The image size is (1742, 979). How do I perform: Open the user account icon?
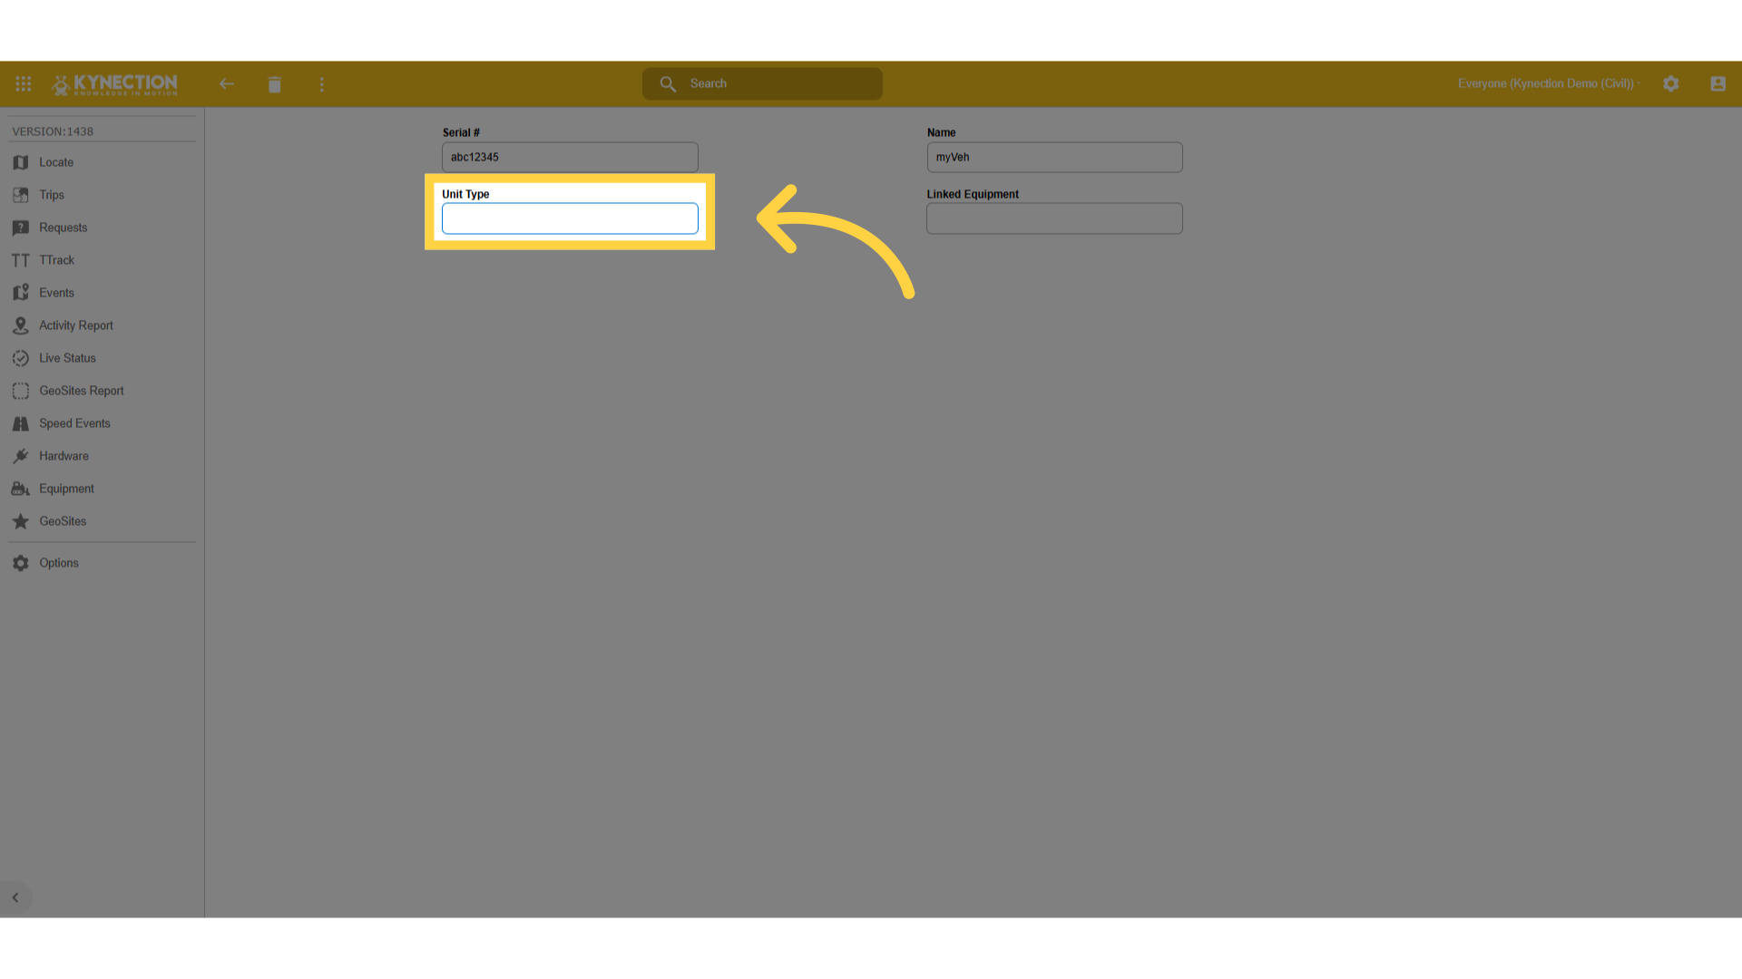1718,83
